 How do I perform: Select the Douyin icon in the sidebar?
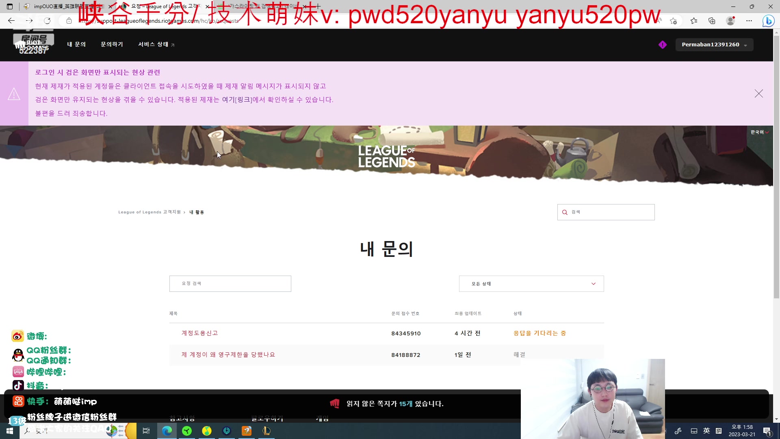pyautogui.click(x=18, y=385)
